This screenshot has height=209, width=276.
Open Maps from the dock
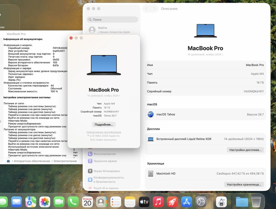point(31,202)
